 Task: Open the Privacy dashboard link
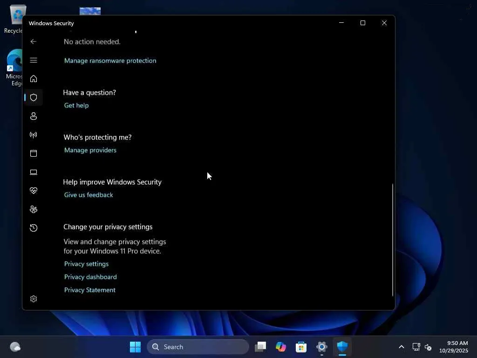tap(90, 277)
